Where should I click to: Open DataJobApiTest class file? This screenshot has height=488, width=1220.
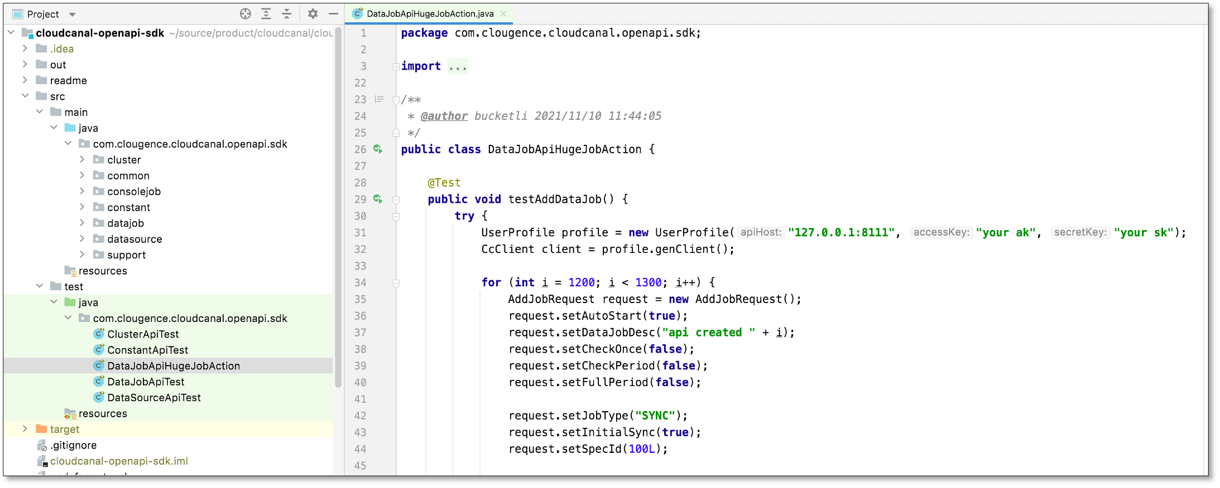pyautogui.click(x=146, y=382)
